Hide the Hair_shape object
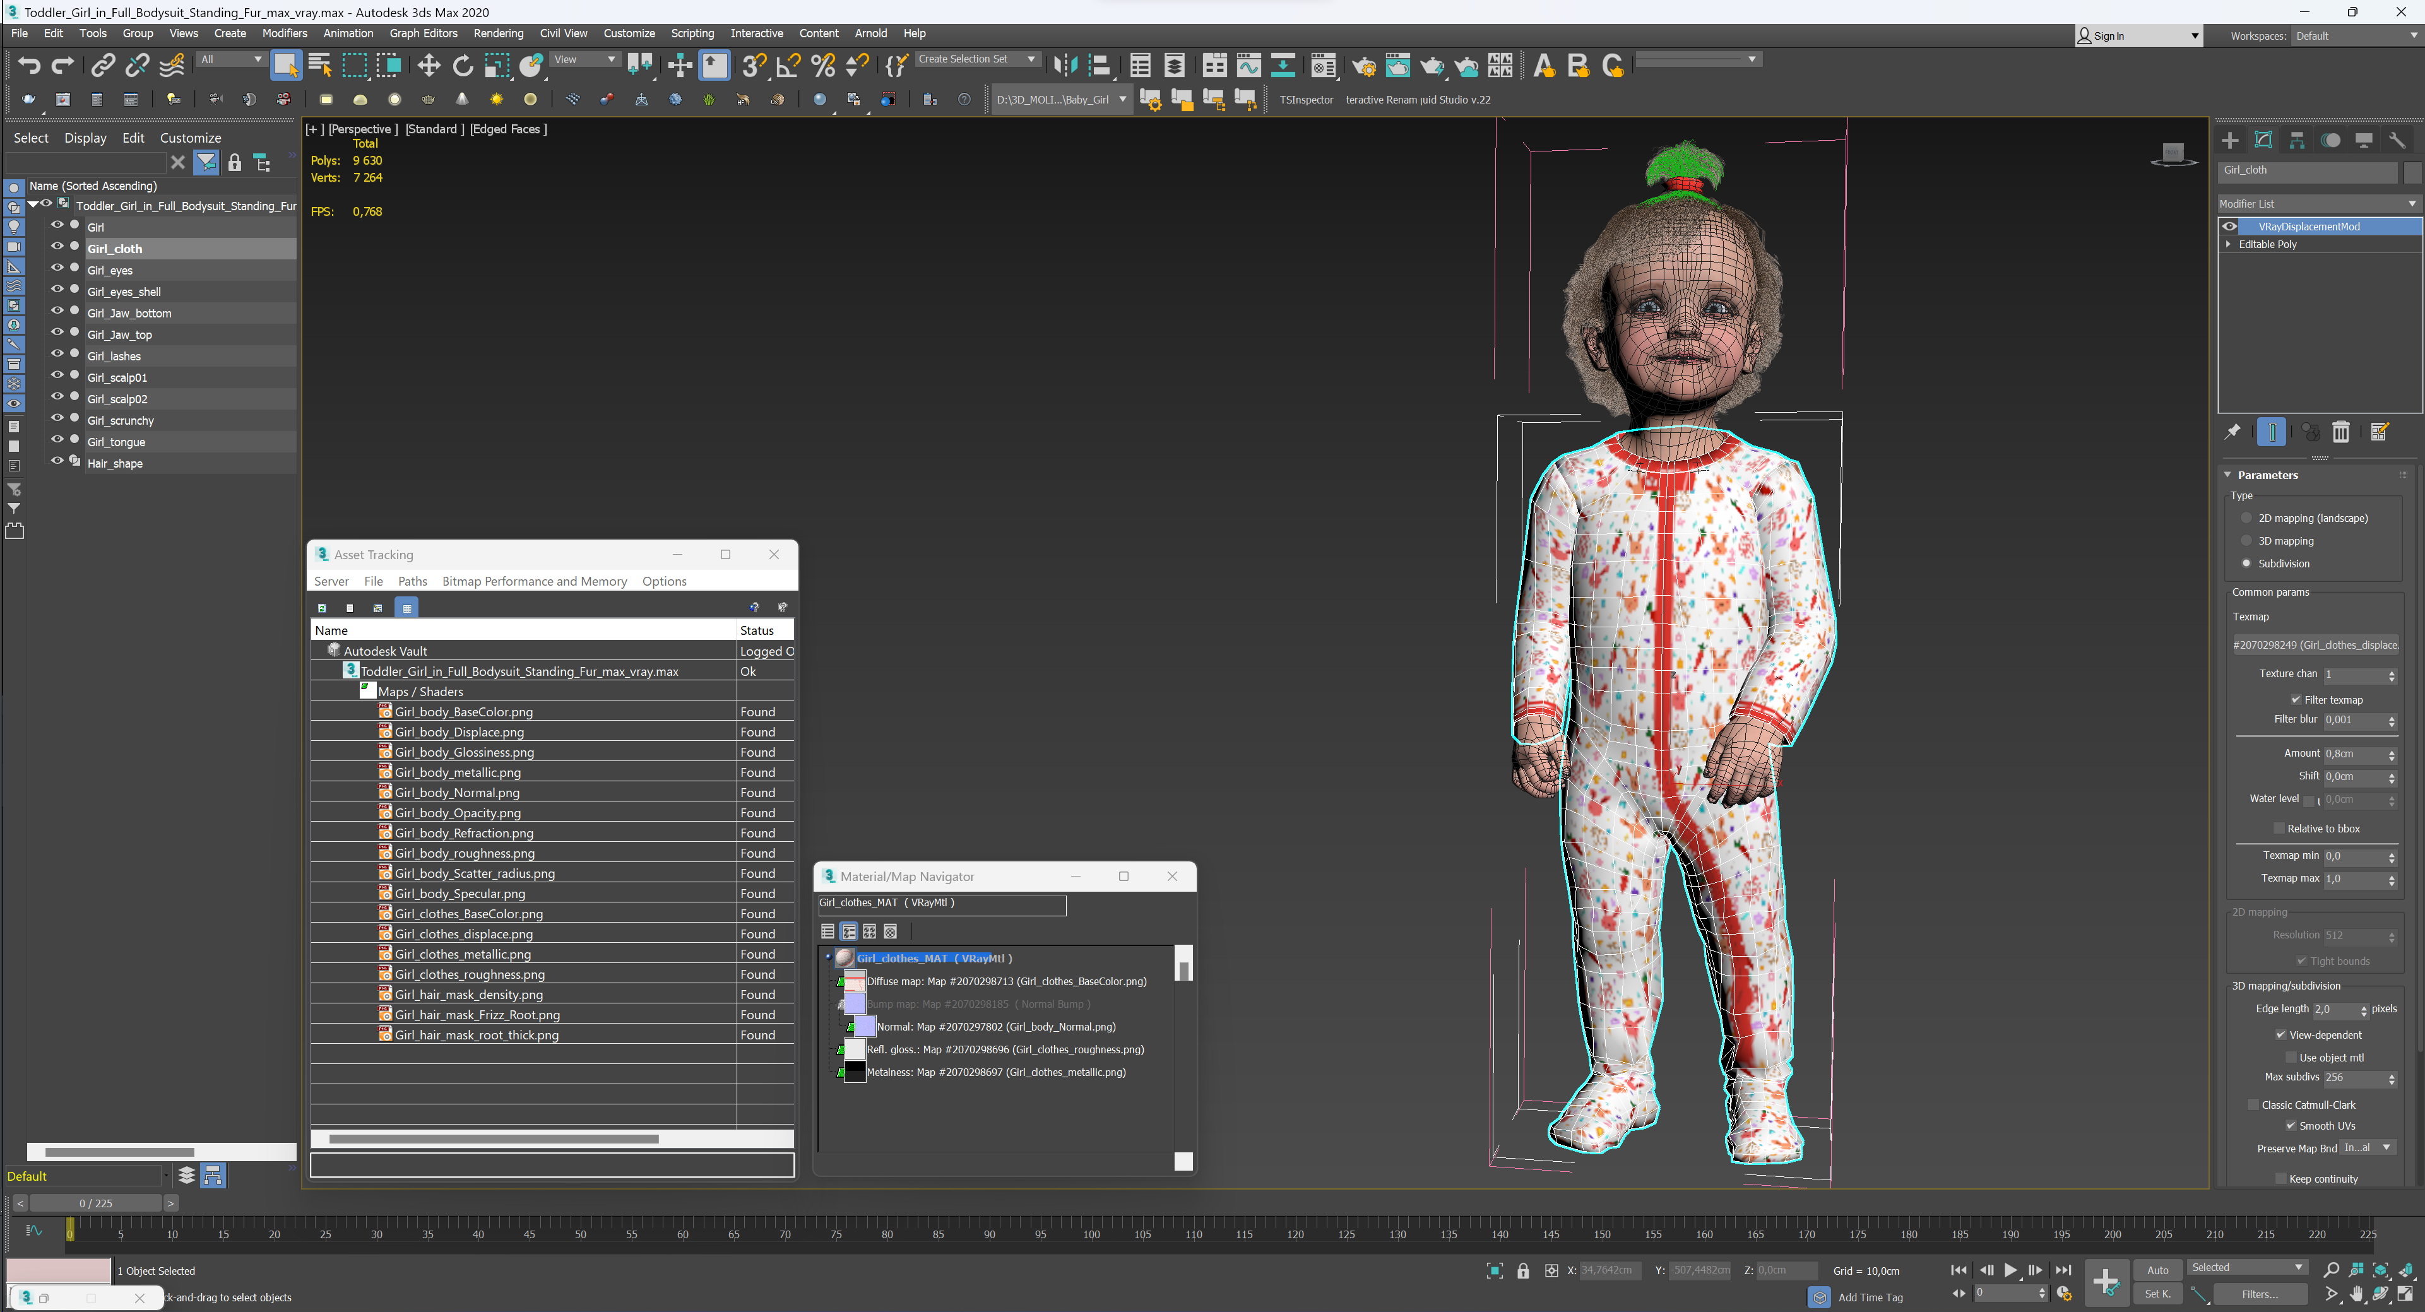Image resolution: width=2425 pixels, height=1312 pixels. [56, 461]
